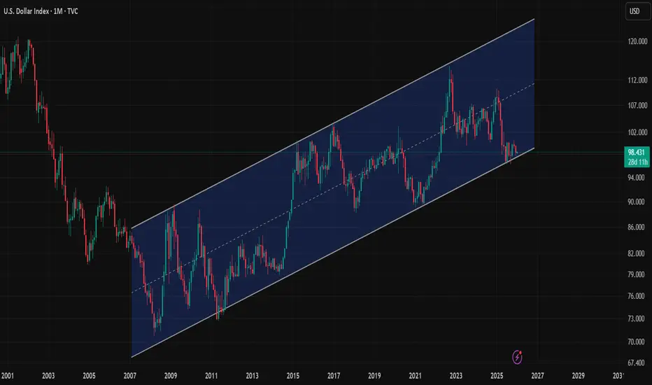Image resolution: width=652 pixels, height=385 pixels.
Task: Open the USD currency selector
Action: coord(637,11)
